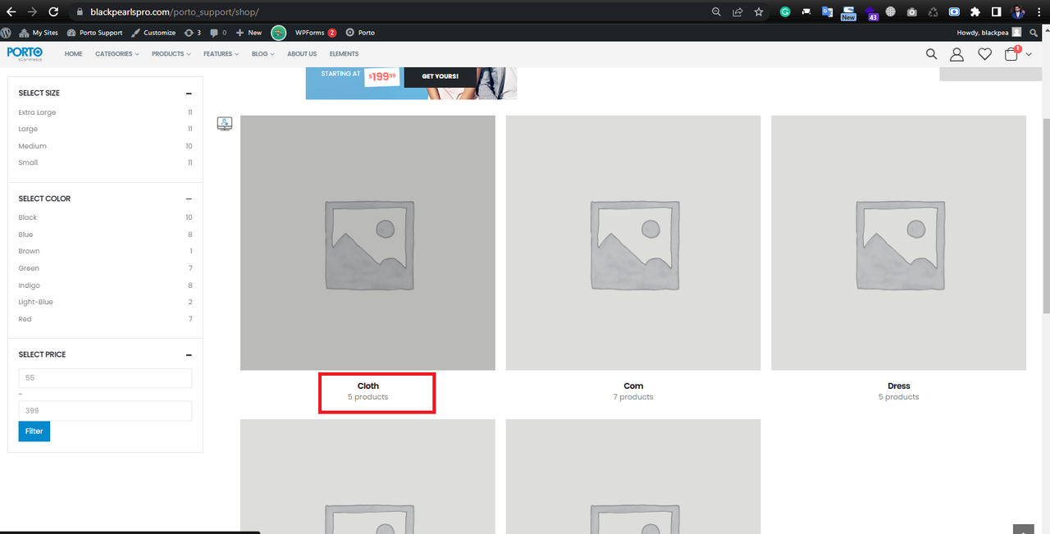Open the Dress category link
The height and width of the screenshot is (534, 1050).
point(899,386)
